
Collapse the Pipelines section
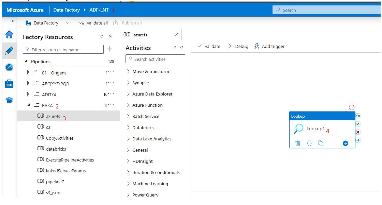[x=26, y=62]
